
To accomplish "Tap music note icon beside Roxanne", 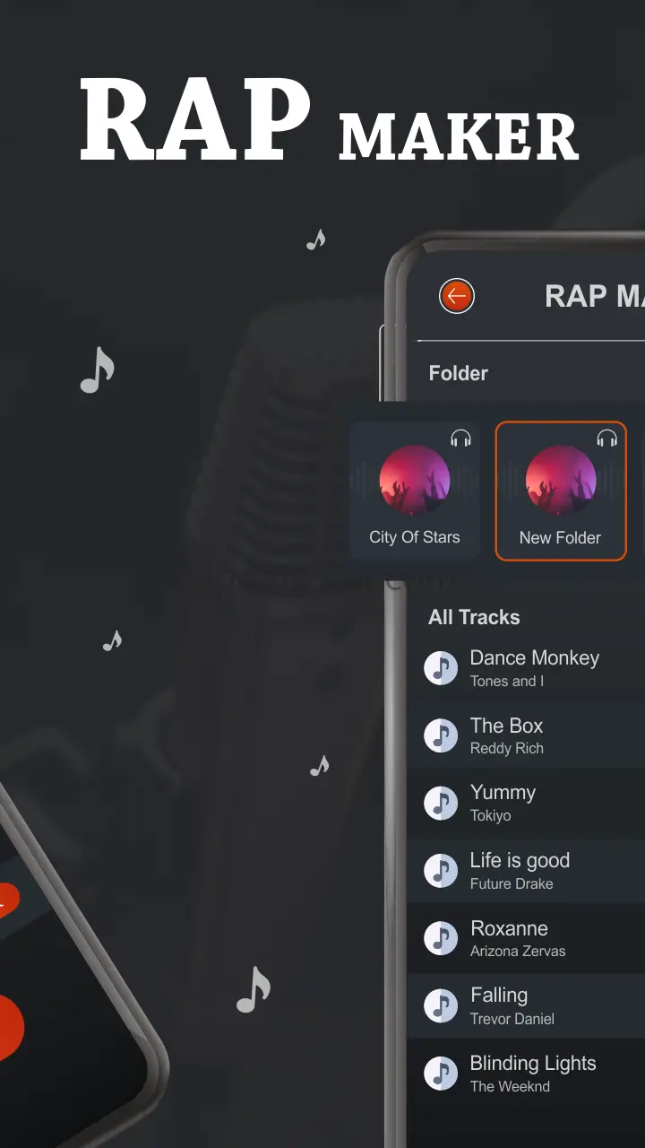I will 441,938.
